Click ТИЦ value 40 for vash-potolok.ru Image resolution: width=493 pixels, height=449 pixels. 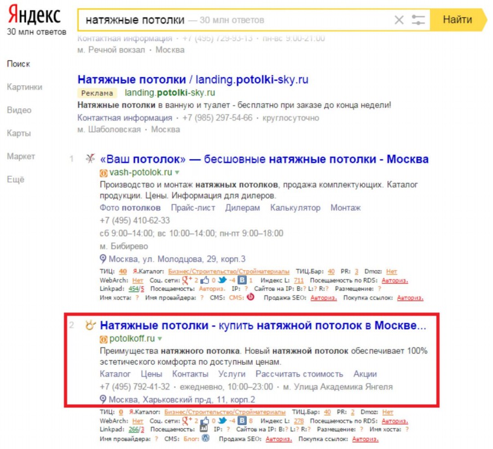(123, 271)
